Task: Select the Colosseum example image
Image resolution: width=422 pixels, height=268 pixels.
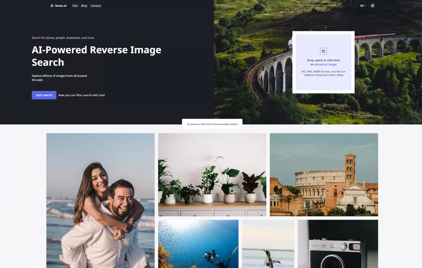Action: [x=324, y=174]
